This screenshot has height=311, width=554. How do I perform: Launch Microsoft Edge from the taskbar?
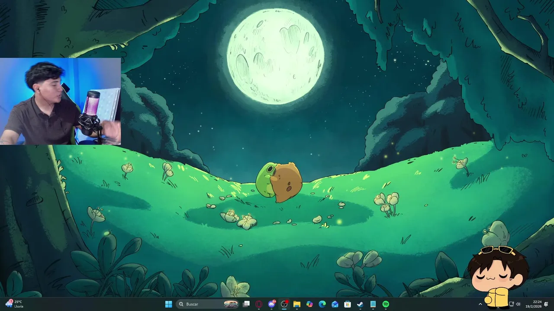(322, 304)
